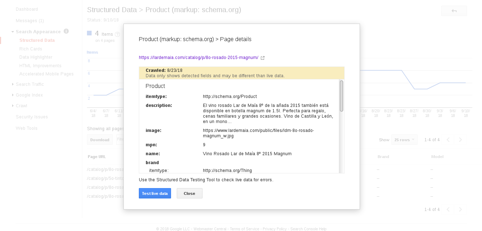Click the blue Items legend square

pyautogui.click(x=89, y=34)
